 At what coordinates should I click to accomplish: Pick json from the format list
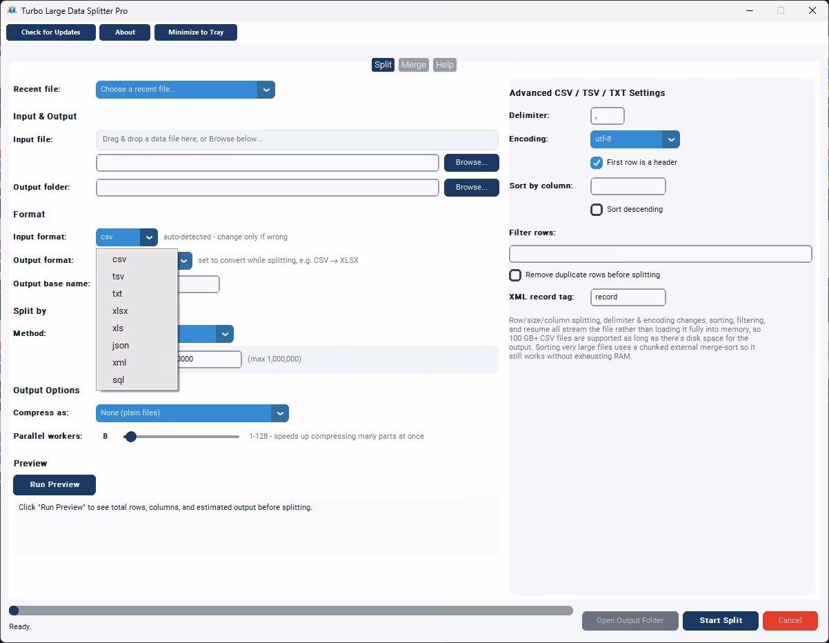point(137,346)
